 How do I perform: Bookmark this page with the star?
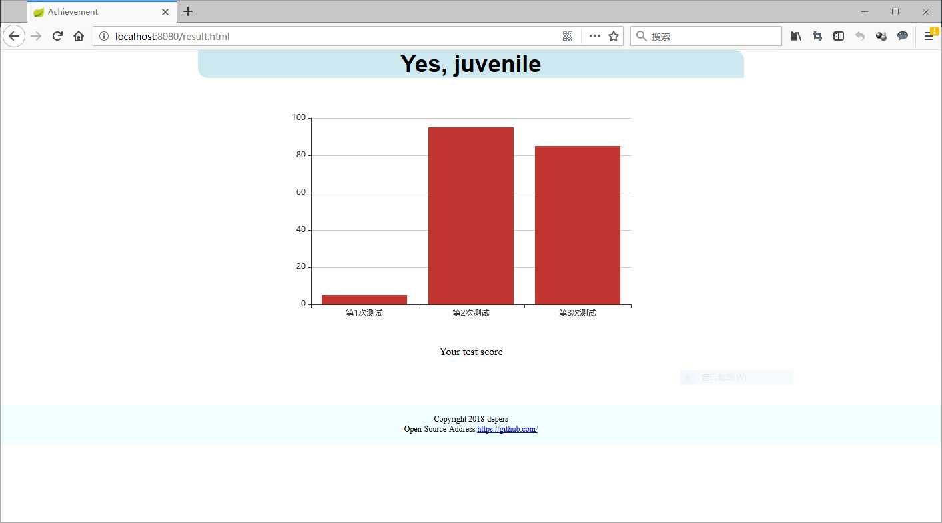[x=614, y=36]
